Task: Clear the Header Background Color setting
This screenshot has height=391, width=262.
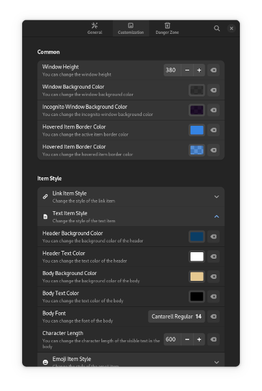Action: click(x=213, y=237)
